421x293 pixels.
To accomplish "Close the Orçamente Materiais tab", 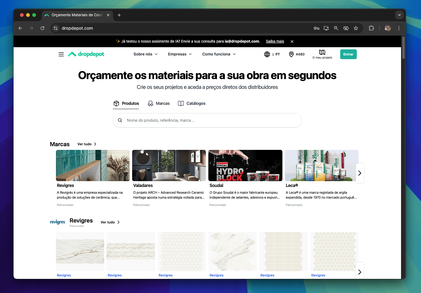I will pos(108,15).
